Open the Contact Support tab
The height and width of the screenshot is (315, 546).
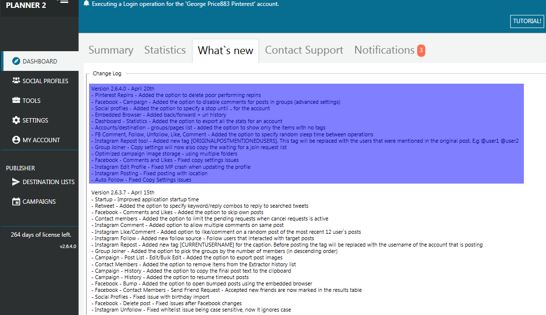(304, 50)
